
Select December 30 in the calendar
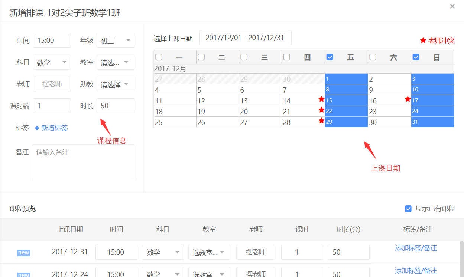click(x=389, y=122)
